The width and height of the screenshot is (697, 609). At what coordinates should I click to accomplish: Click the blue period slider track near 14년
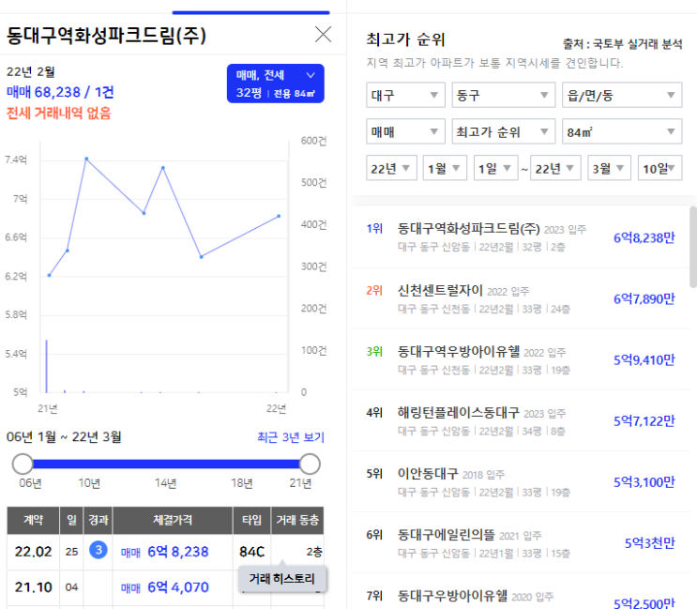(166, 464)
